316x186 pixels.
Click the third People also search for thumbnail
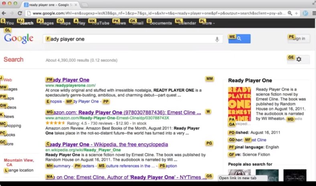point(295,175)
